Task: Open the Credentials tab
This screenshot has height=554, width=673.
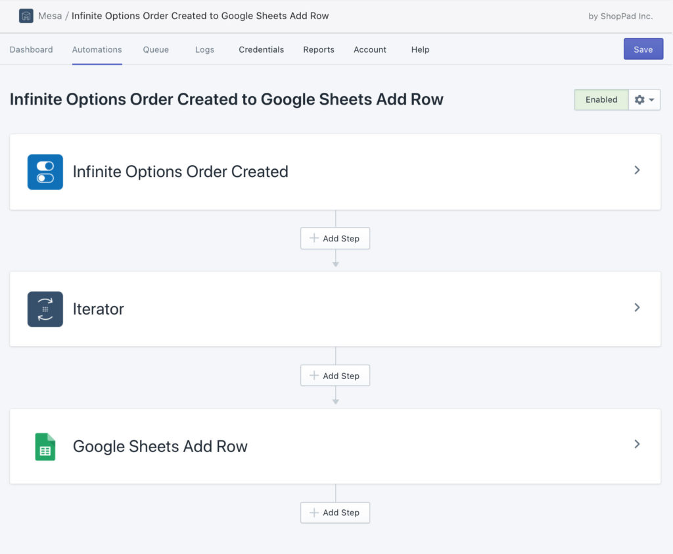Action: point(262,49)
